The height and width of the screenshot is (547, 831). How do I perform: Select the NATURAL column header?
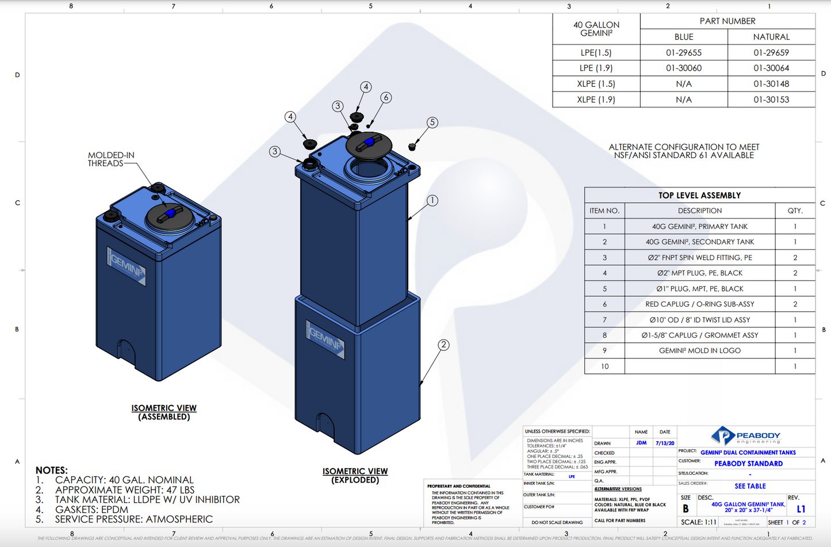pos(771,37)
